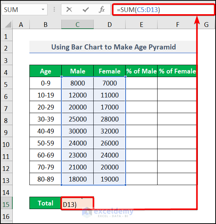Click Female value '7000'

(110, 83)
